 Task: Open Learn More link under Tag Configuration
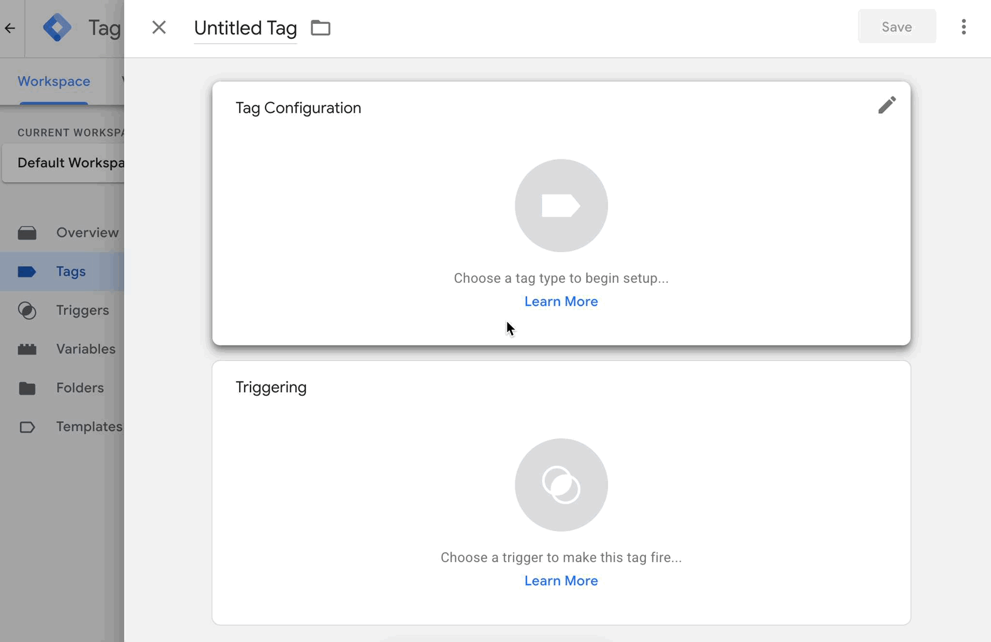(x=561, y=301)
